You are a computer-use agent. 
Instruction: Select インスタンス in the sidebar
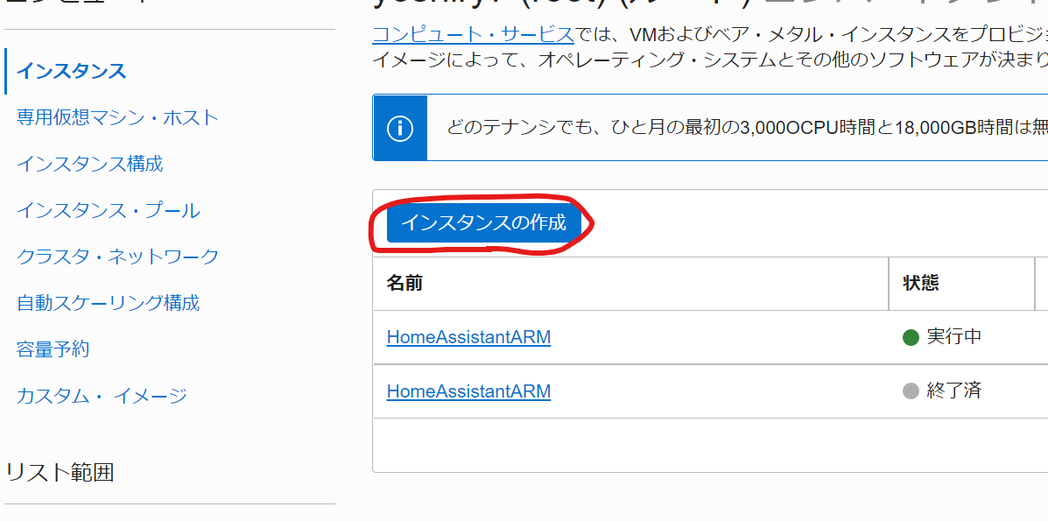pos(72,71)
